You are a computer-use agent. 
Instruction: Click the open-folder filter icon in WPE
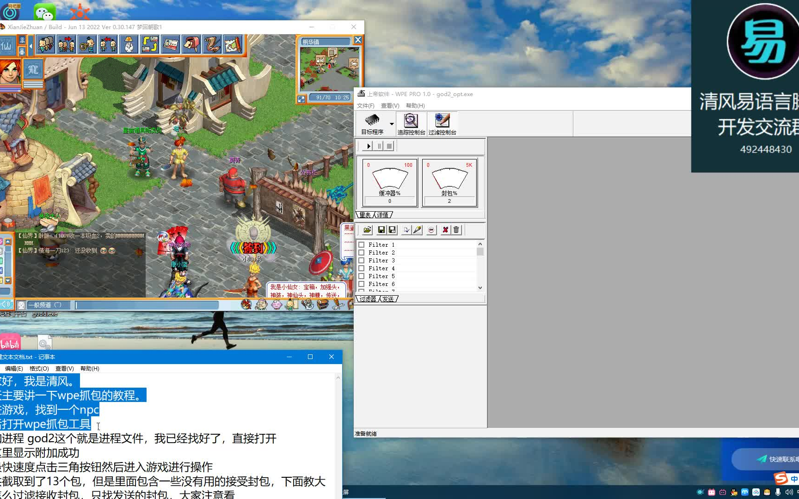pos(367,230)
